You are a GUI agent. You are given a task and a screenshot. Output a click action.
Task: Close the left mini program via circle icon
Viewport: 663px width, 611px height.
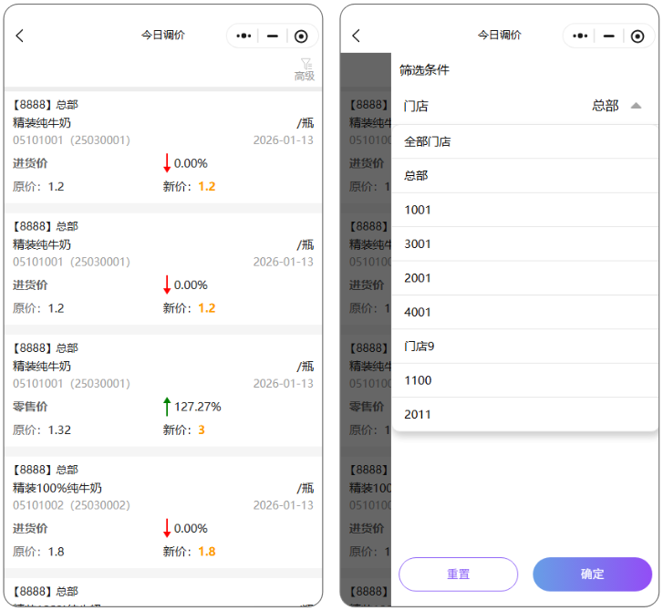click(x=302, y=36)
